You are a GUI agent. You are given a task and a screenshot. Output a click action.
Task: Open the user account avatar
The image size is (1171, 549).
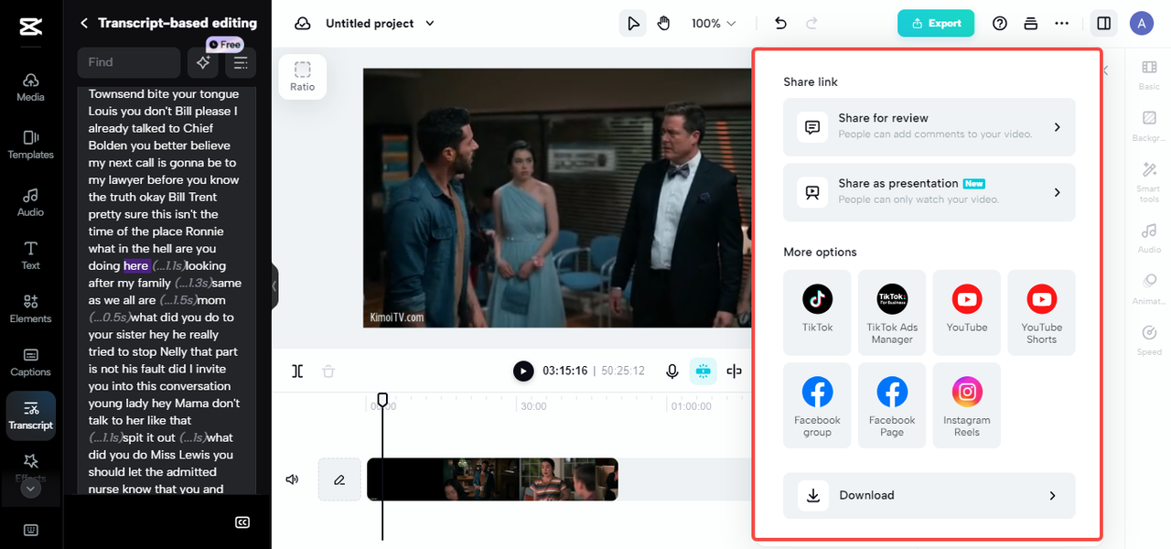pos(1142,23)
